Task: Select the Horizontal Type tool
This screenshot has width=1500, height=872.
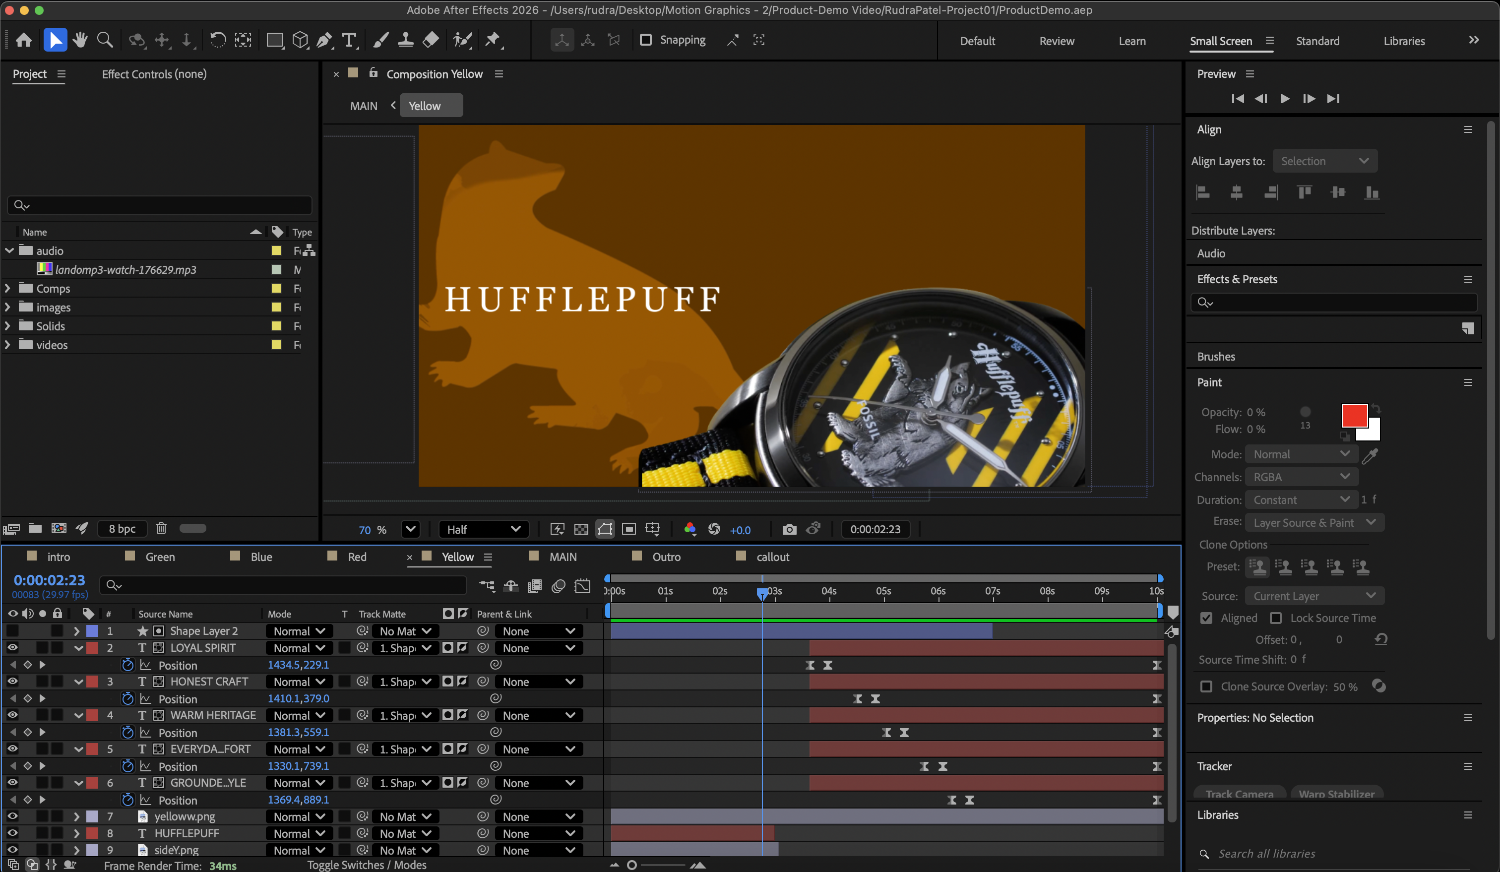Action: (349, 40)
